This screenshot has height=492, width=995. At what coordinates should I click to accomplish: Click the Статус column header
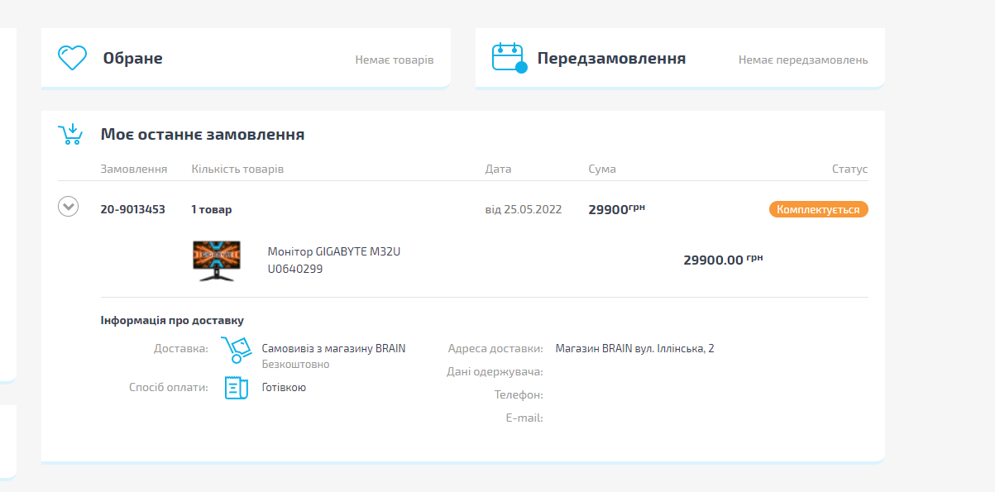849,169
